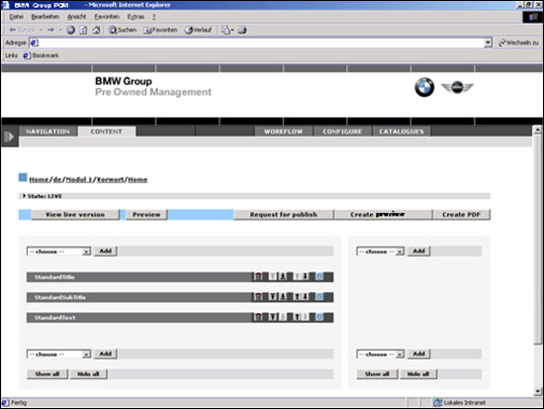Switch to the NAVIGATION tab
The width and height of the screenshot is (544, 409).
47,132
